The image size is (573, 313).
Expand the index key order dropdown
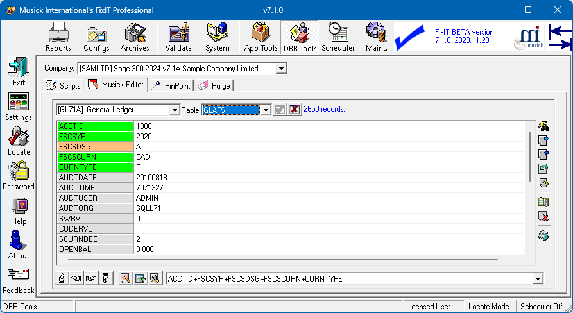538,279
